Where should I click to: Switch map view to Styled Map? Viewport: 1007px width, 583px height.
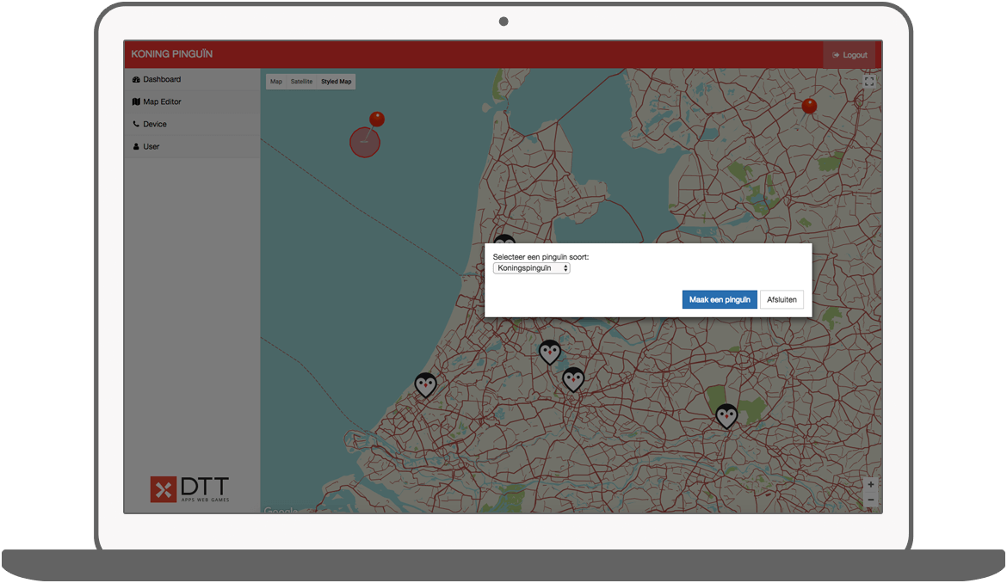[336, 82]
